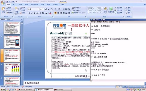This screenshot has width=146, height=91.
Task: Toggle strikethrough formatting
Action: [37, 13]
